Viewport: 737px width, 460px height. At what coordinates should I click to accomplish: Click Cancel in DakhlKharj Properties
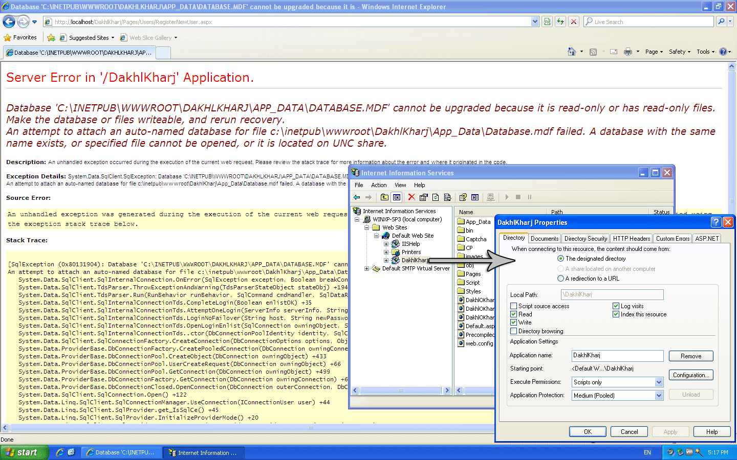629,432
